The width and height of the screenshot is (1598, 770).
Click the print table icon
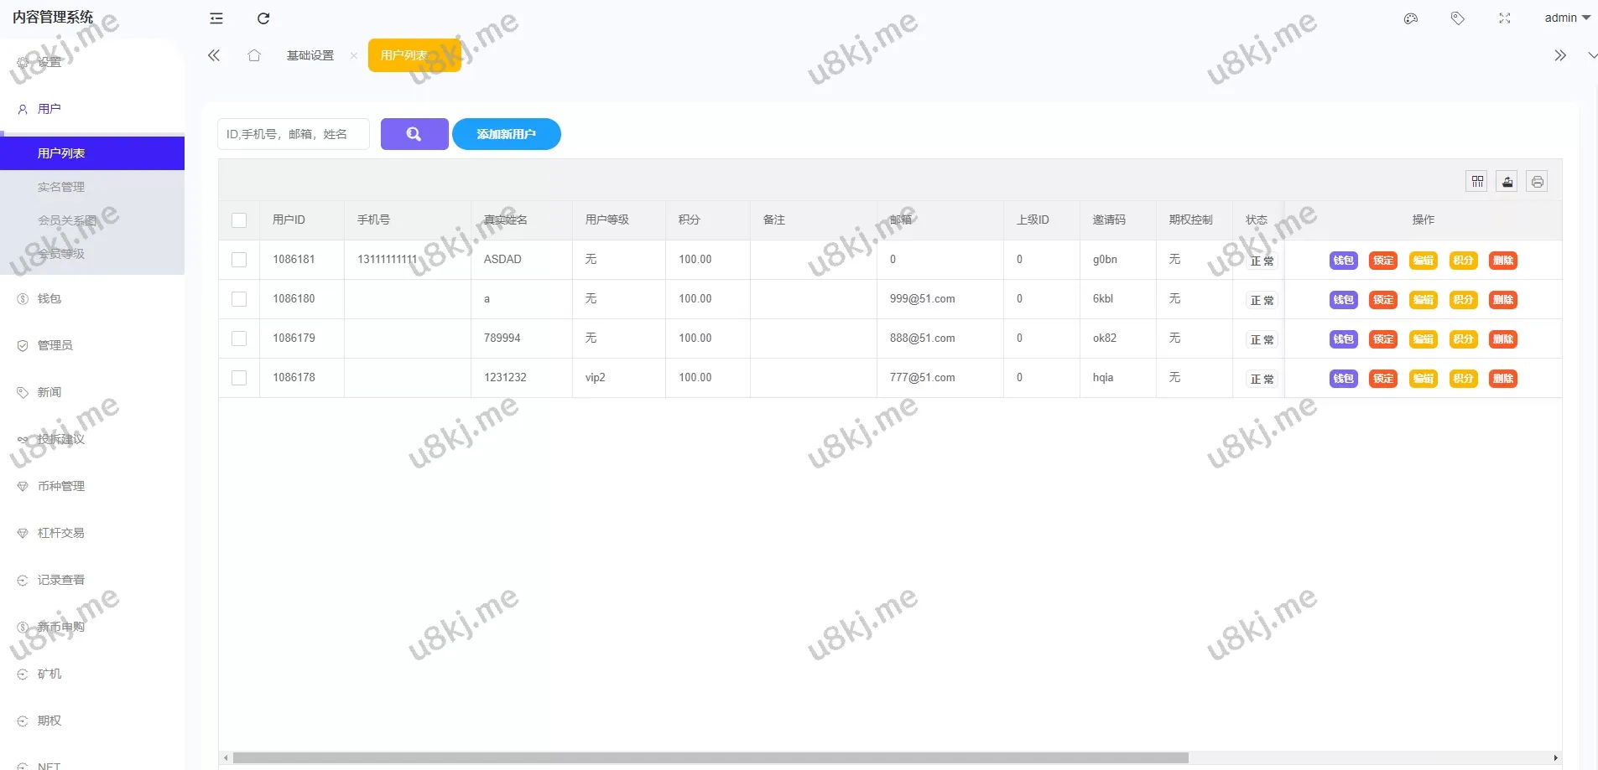tap(1537, 182)
